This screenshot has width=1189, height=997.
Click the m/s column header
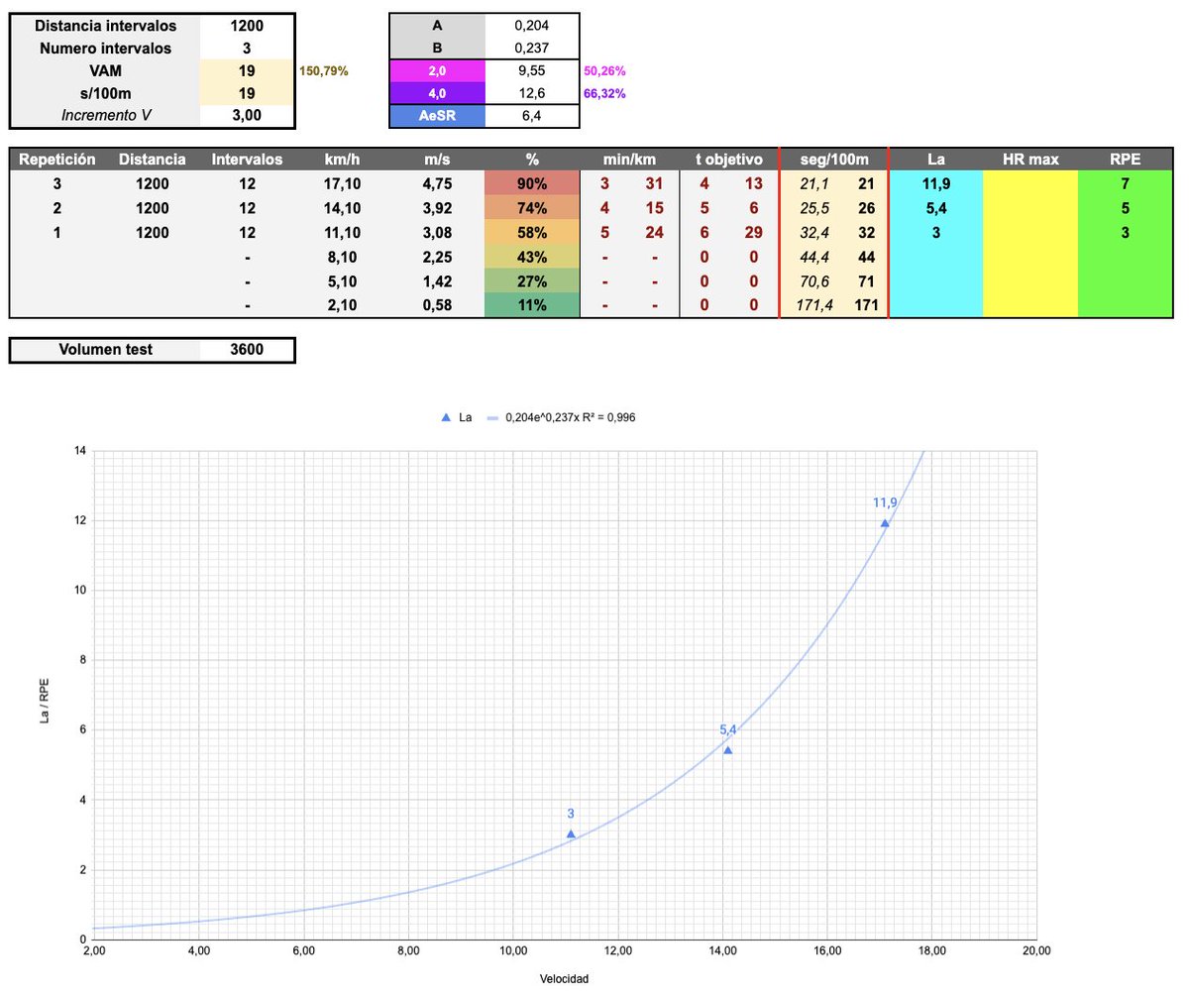(437, 159)
